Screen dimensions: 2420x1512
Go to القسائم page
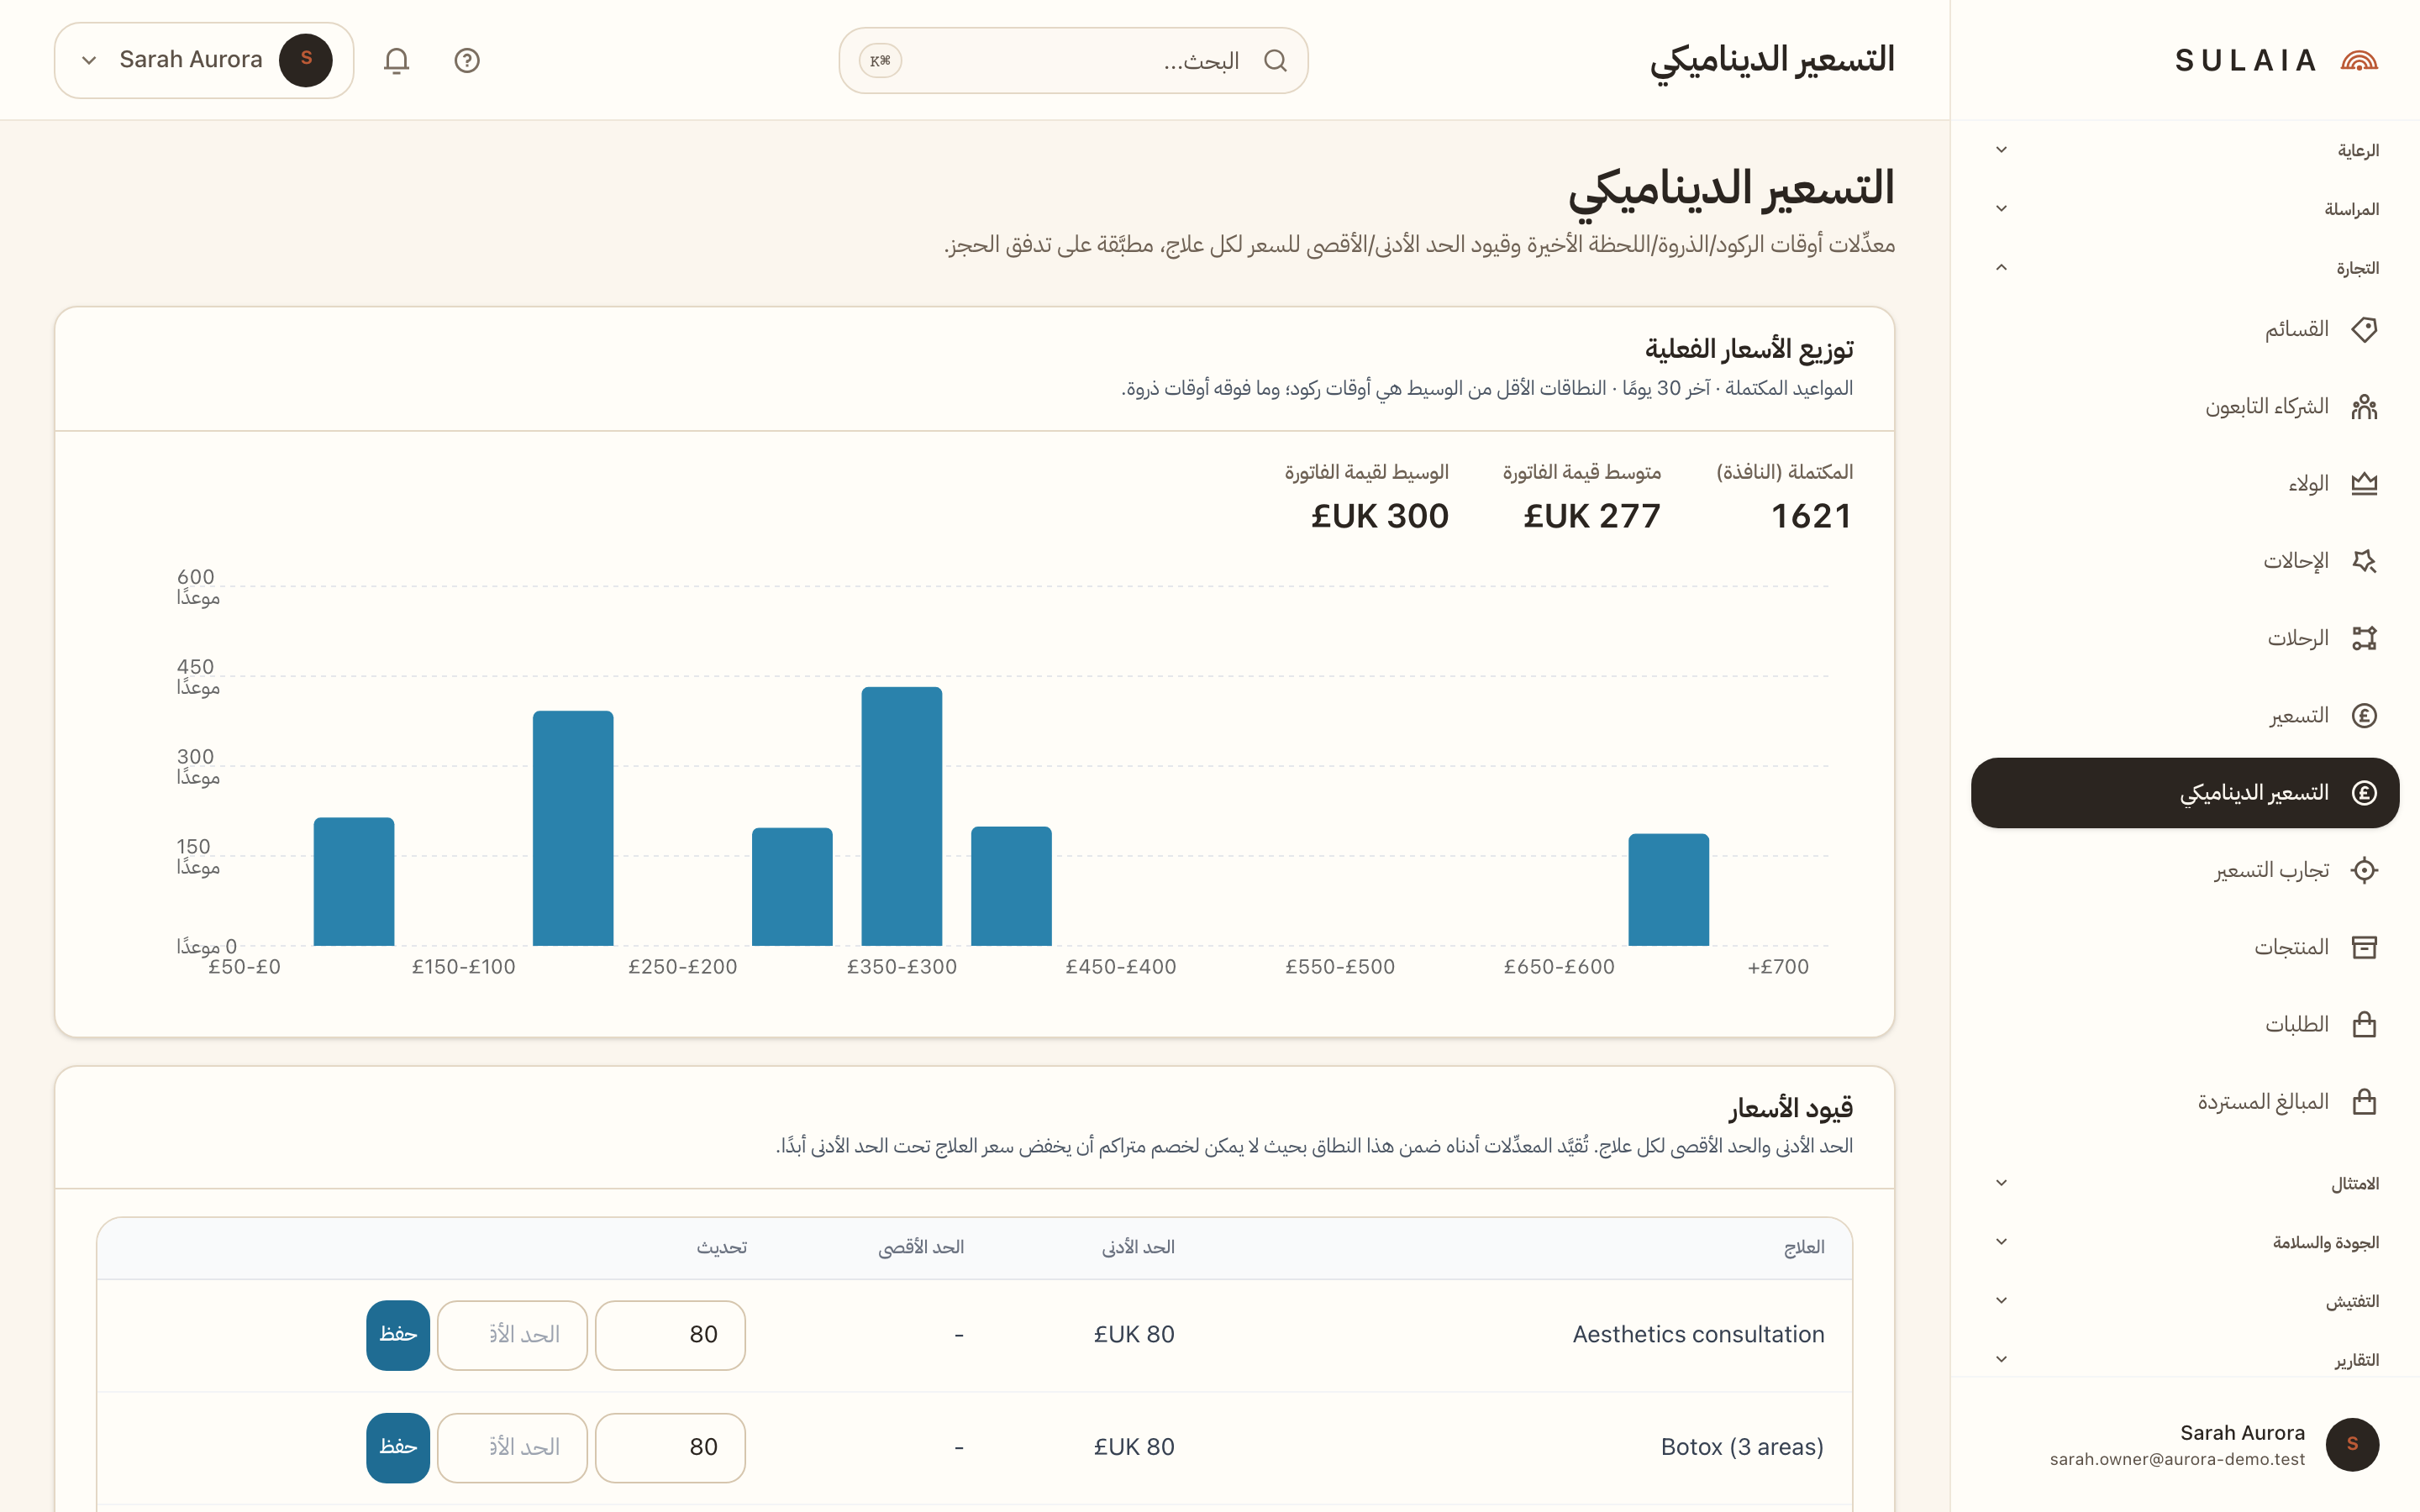click(x=2185, y=329)
